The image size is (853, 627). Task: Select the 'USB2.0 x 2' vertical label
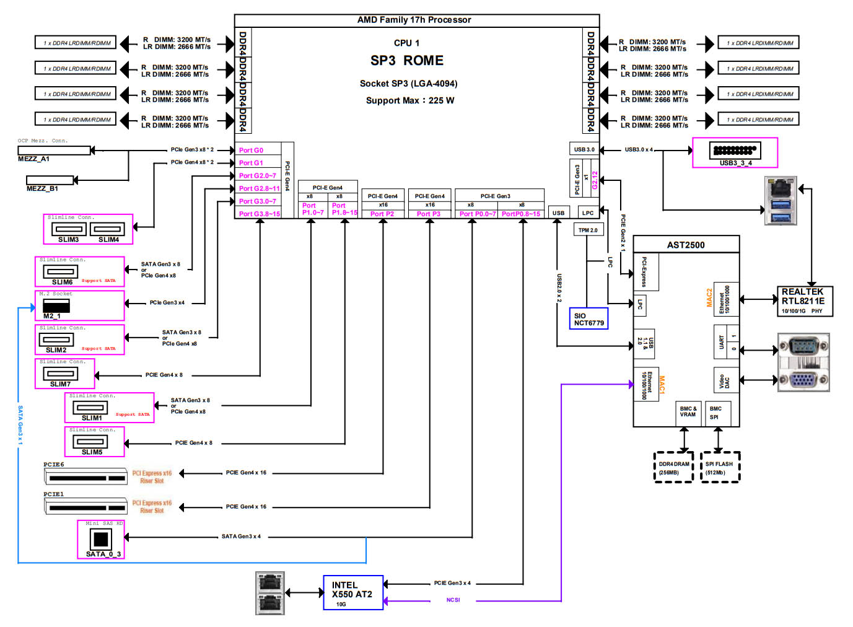(559, 287)
